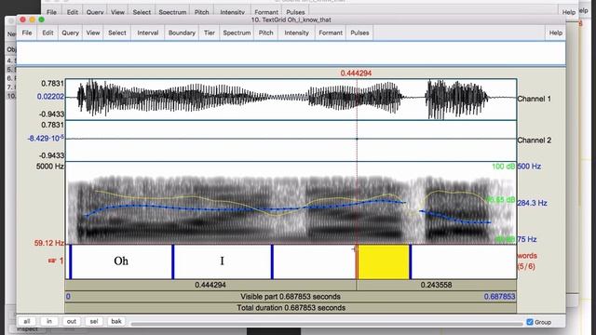Play the 0.444294 duration bar

[x=210, y=285]
